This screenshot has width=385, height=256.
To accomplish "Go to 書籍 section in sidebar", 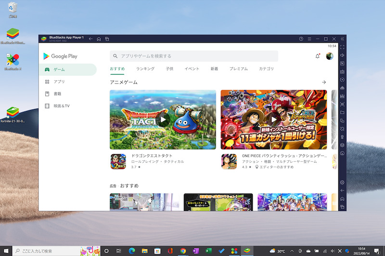I will coord(57,94).
